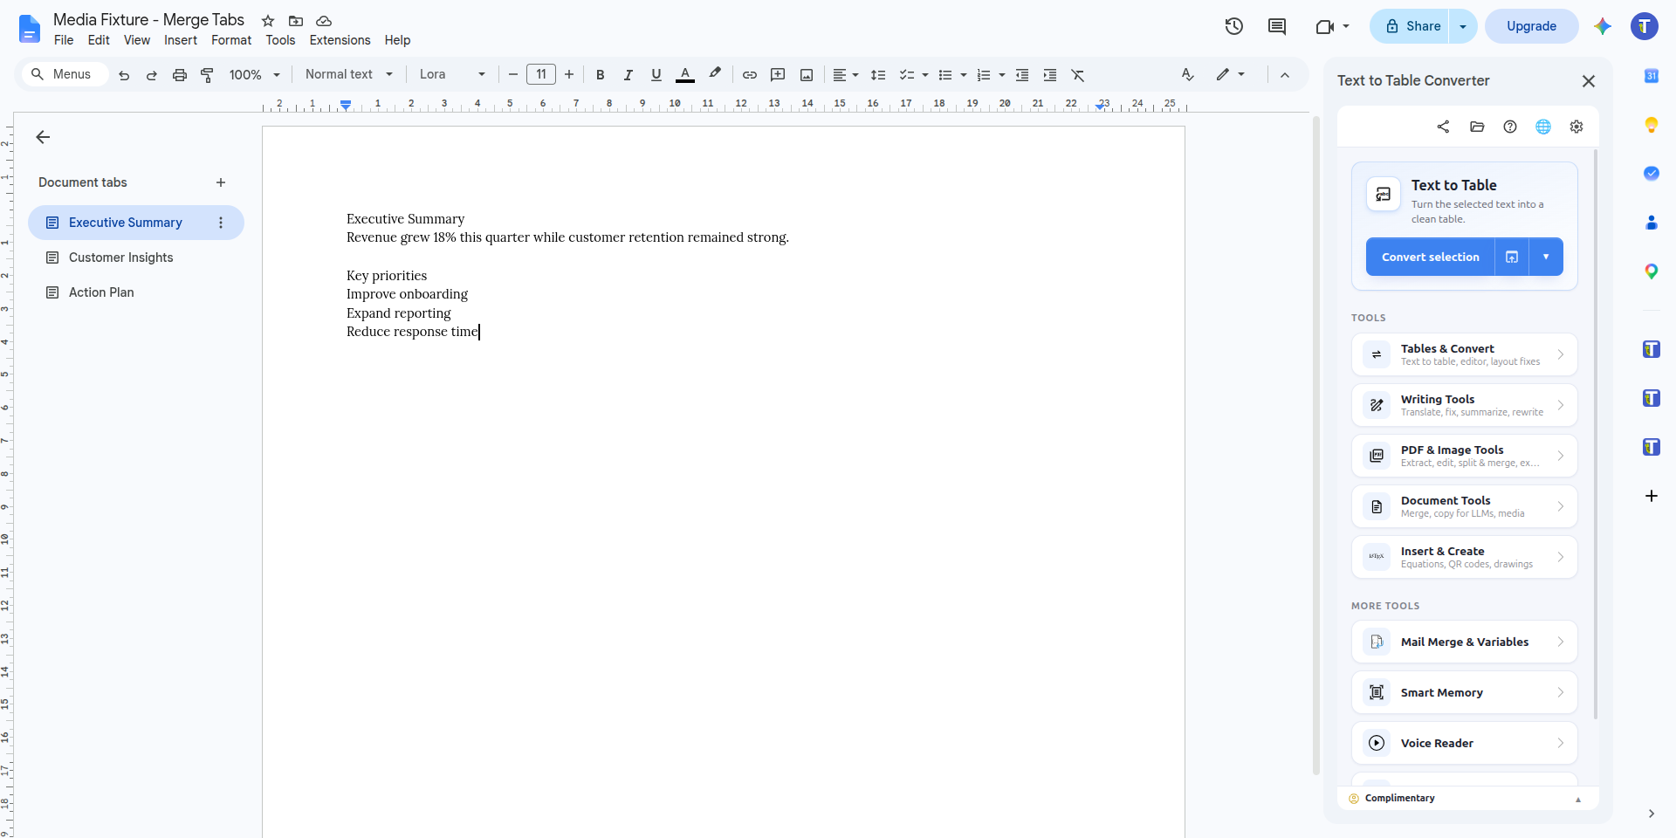Open Mail Merge & Variables
Screen dimensions: 1676x838
click(1465, 642)
